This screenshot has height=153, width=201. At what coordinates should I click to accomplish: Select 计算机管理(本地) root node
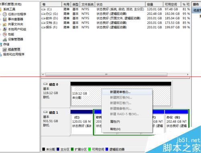(11, 4)
